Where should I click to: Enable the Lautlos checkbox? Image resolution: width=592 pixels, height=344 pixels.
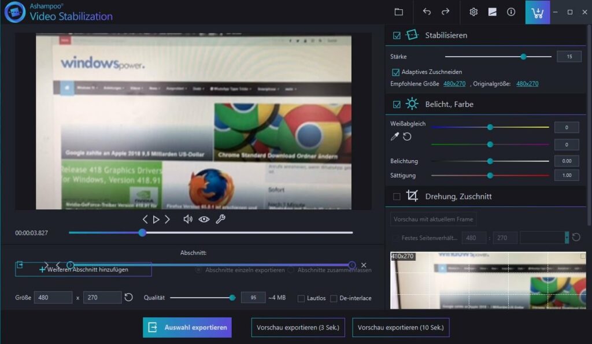pos(301,298)
